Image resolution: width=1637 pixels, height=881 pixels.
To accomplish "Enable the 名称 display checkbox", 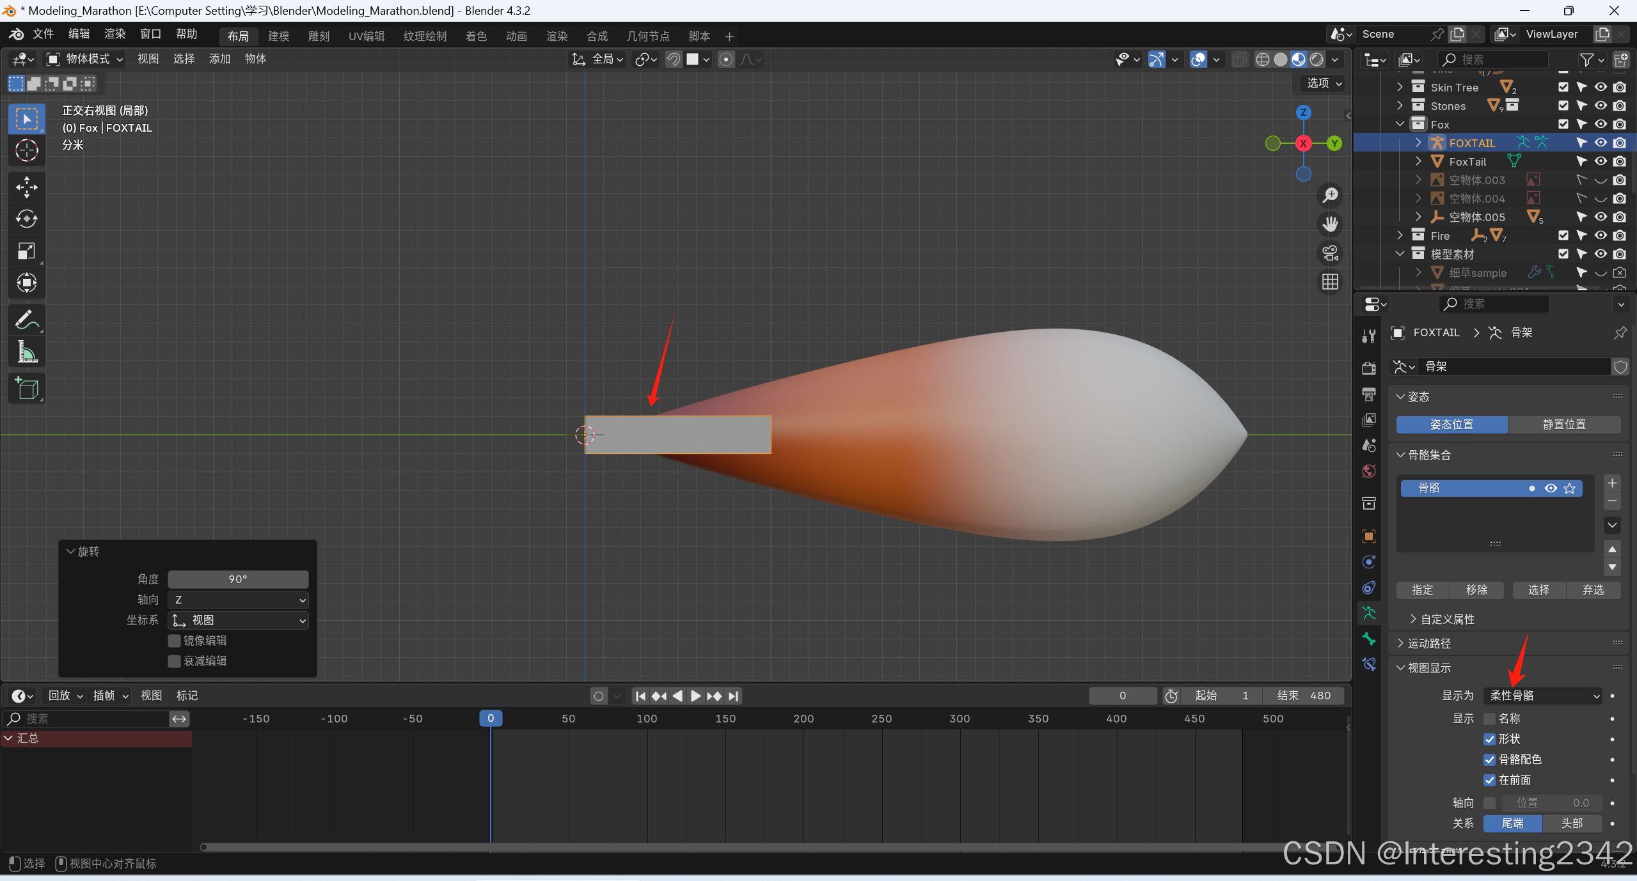I will pos(1489,719).
